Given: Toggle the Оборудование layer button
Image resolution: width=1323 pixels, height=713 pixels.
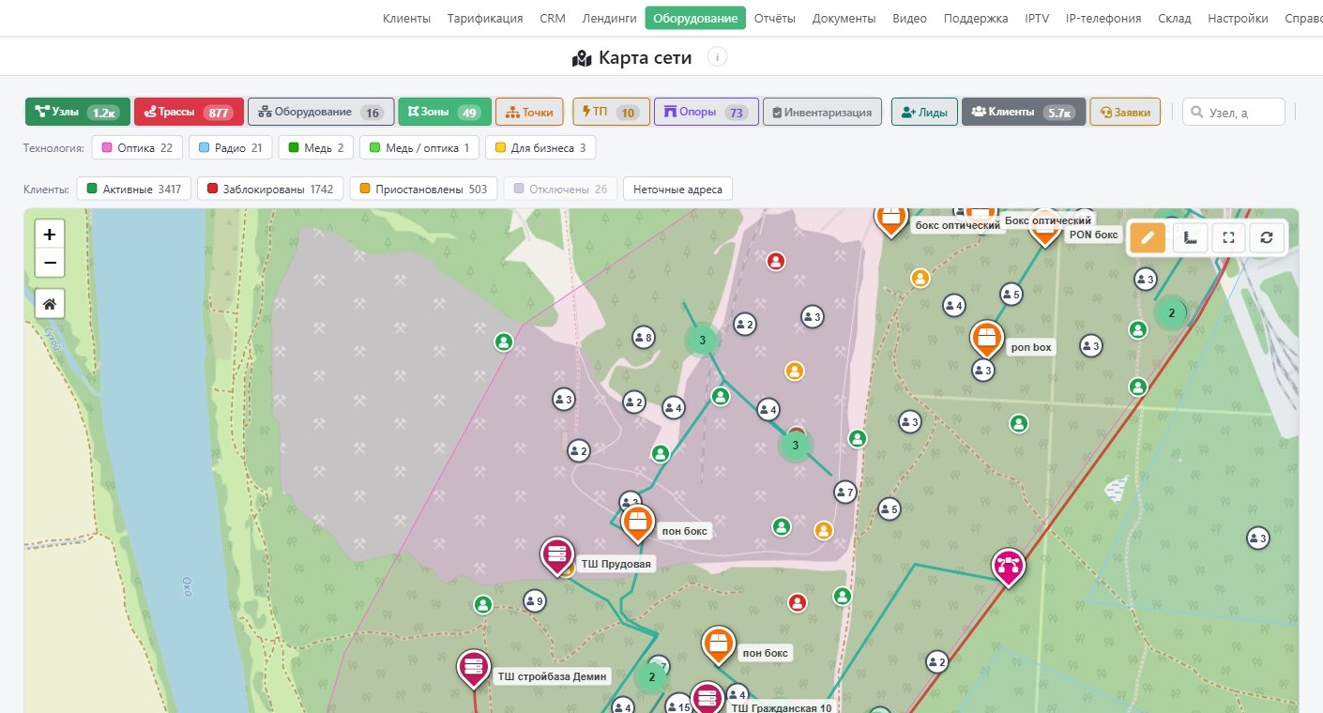Looking at the screenshot, I should (x=321, y=112).
